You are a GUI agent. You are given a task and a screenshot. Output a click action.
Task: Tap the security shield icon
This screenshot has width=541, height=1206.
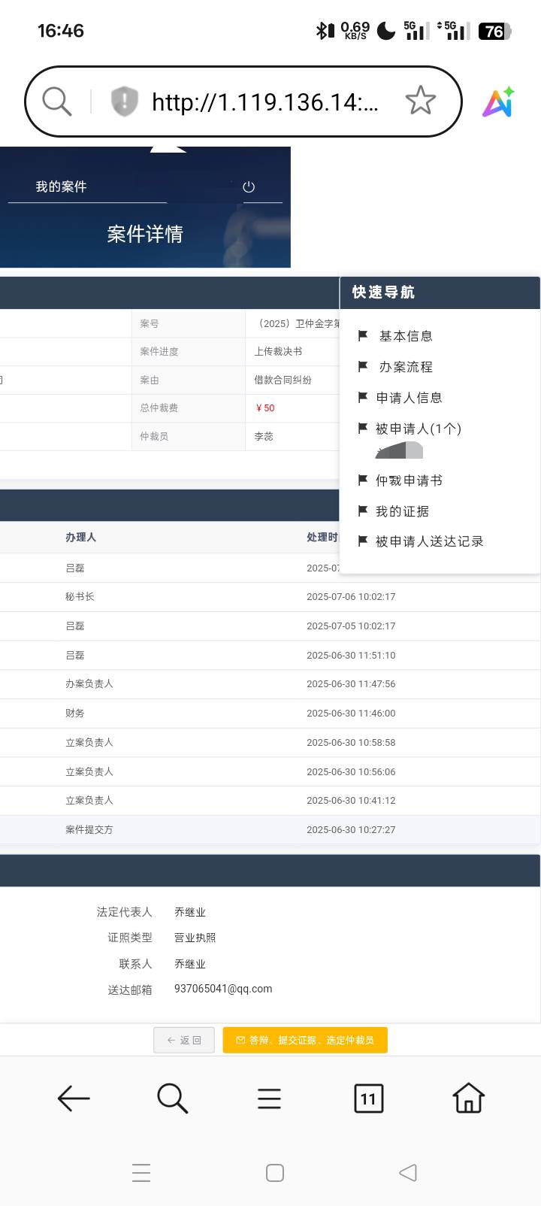coord(125,101)
